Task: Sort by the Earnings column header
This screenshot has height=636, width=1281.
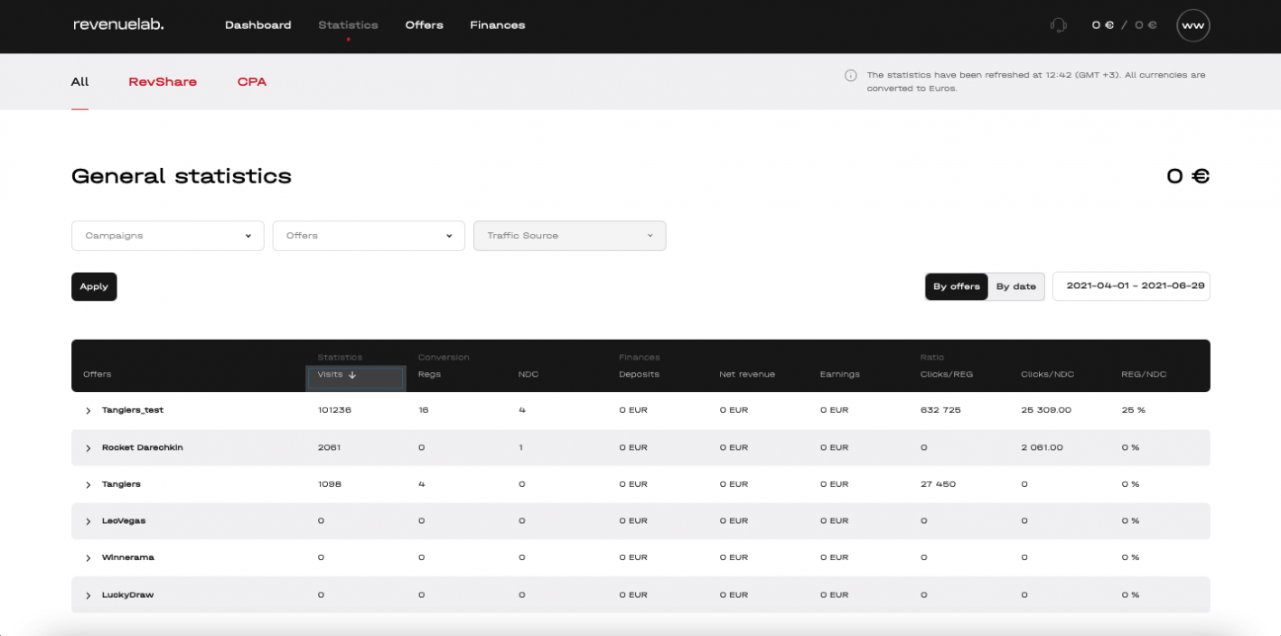Action: coord(839,375)
